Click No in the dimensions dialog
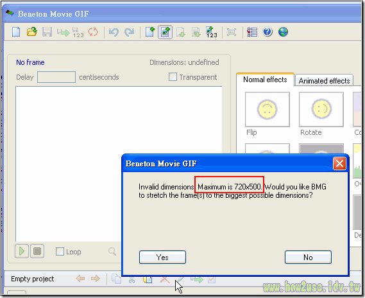Viewport: 365px width, 298px height. (308, 258)
